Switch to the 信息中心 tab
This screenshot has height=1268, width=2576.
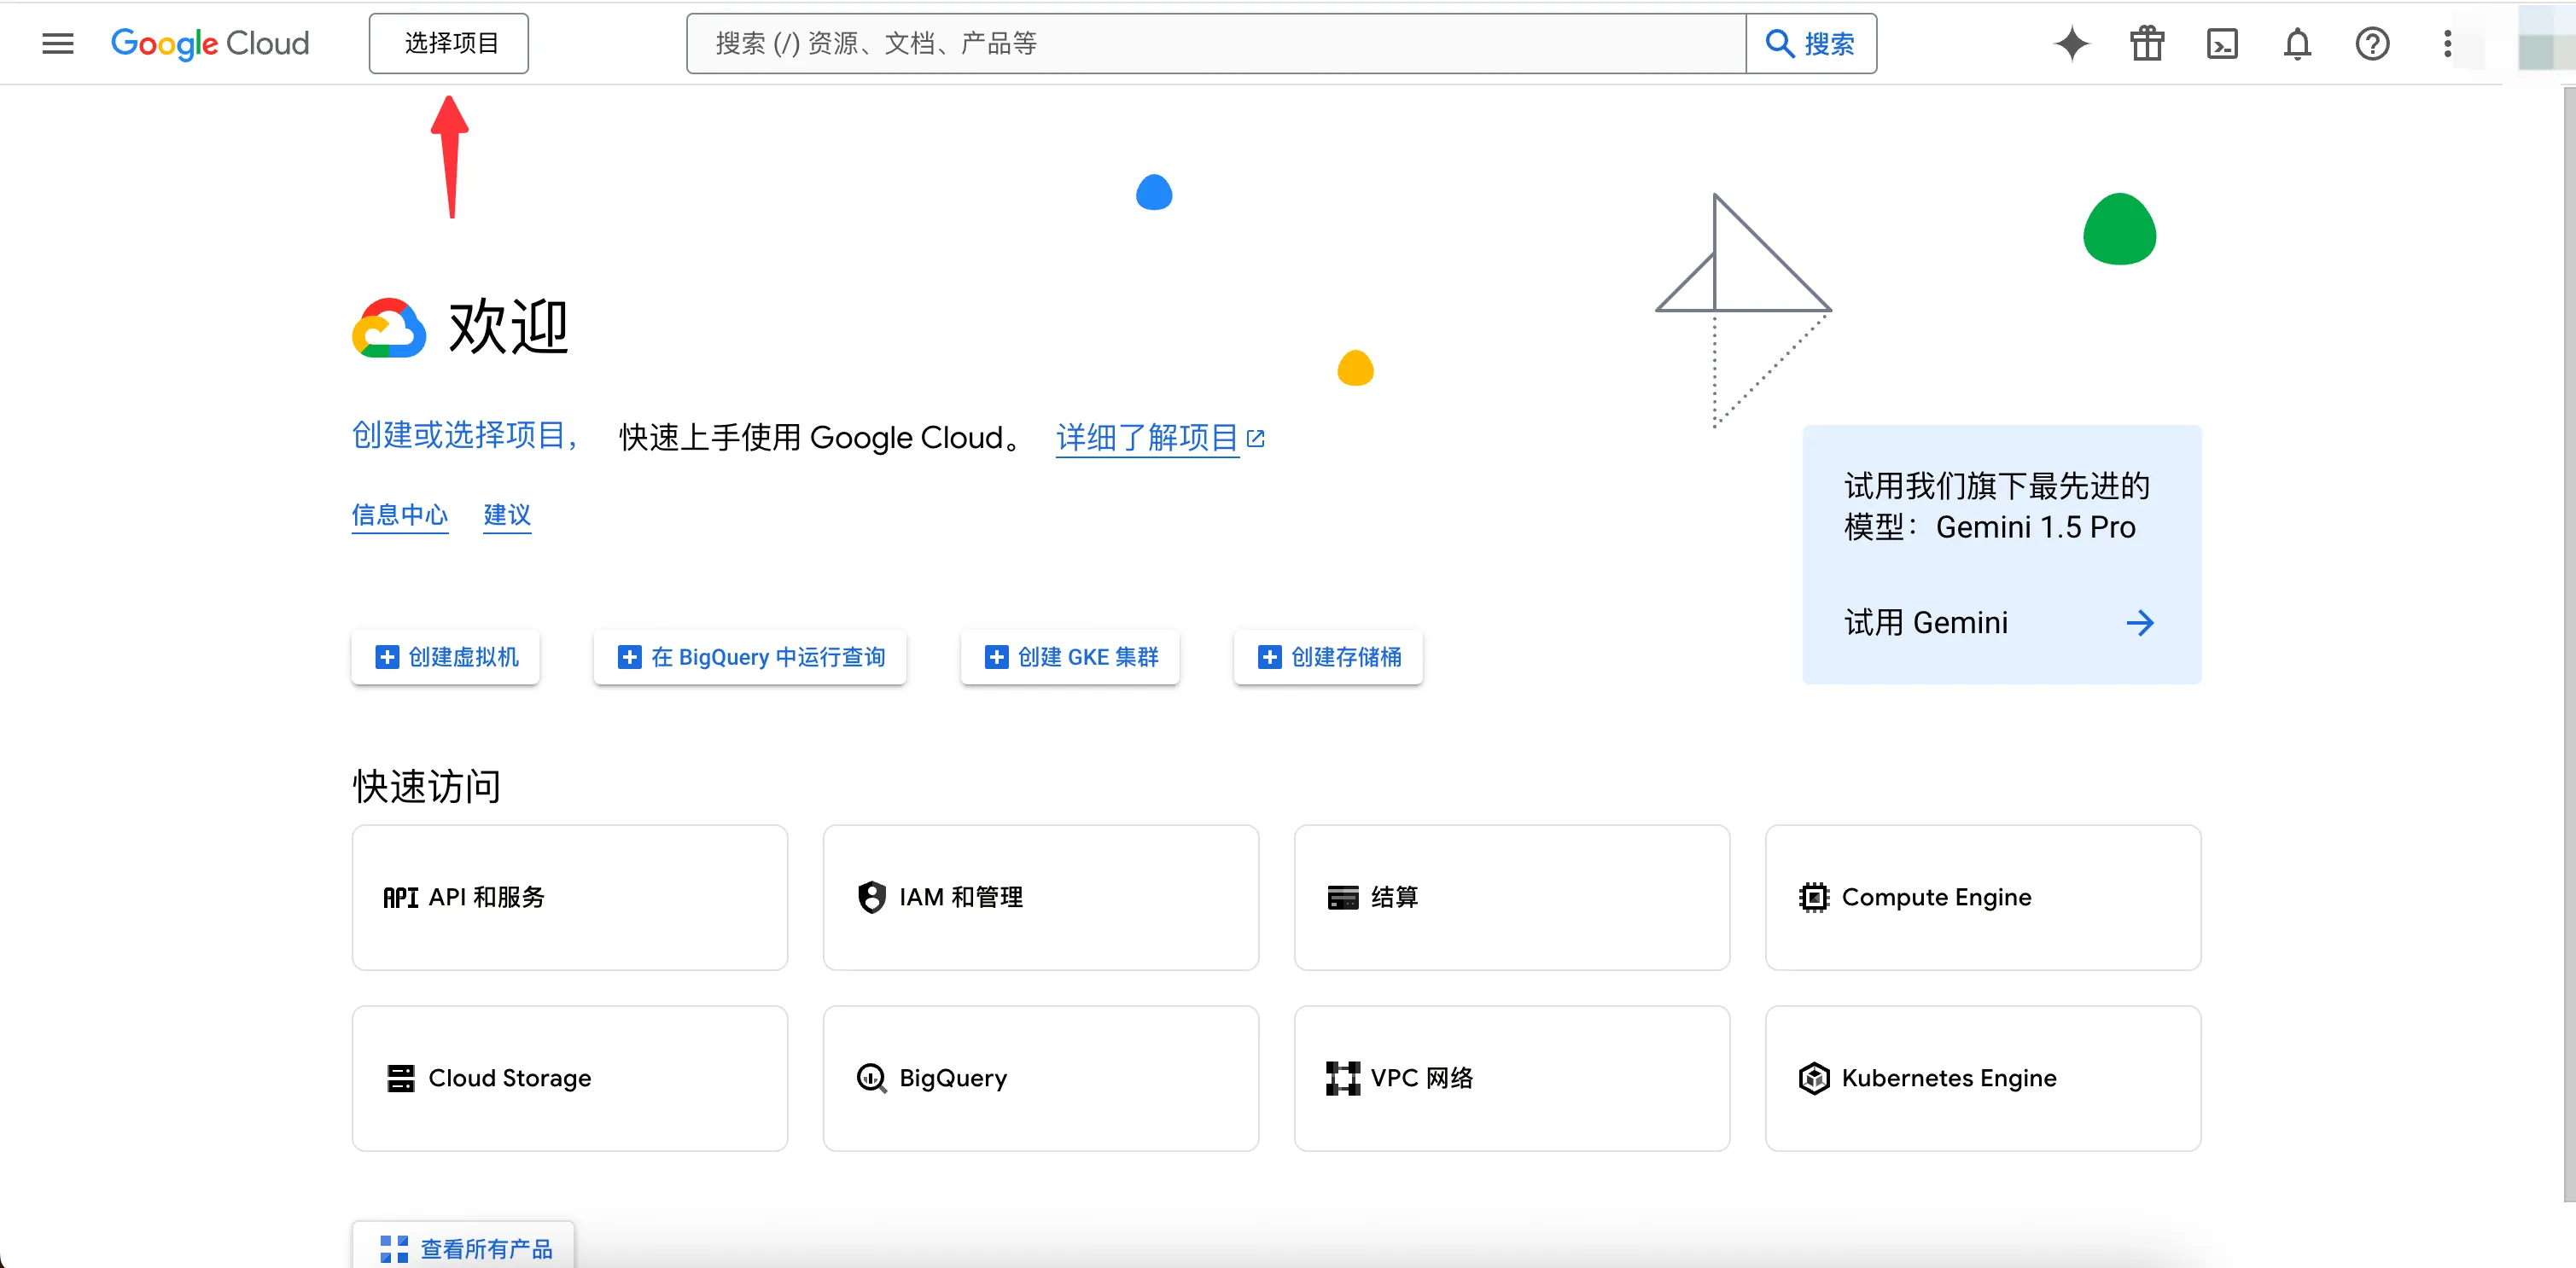(x=400, y=515)
